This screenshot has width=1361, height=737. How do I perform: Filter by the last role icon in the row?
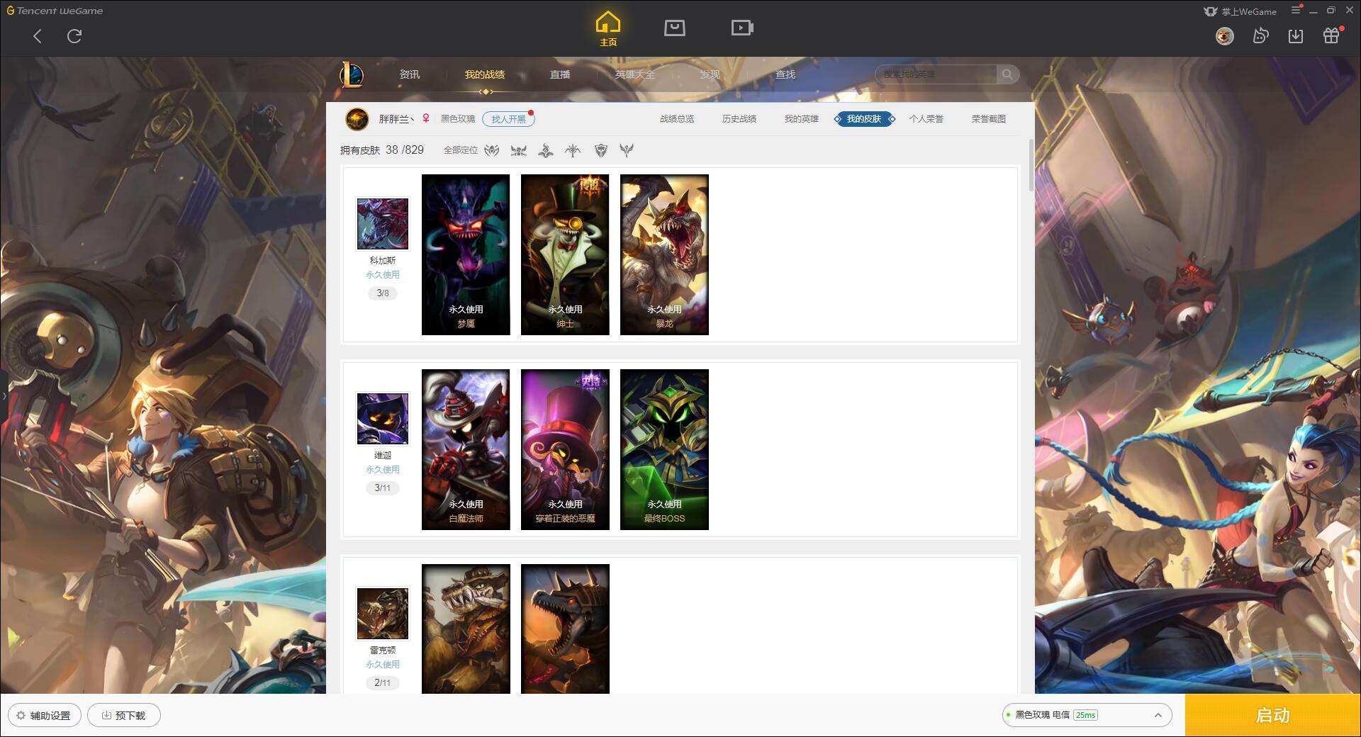point(627,150)
